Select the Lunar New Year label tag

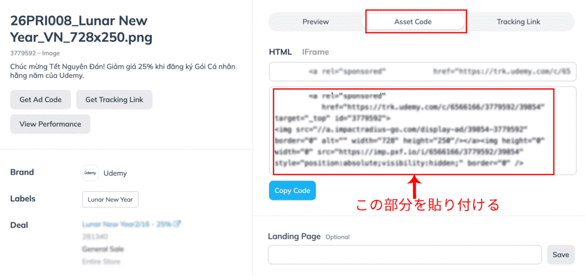point(110,199)
